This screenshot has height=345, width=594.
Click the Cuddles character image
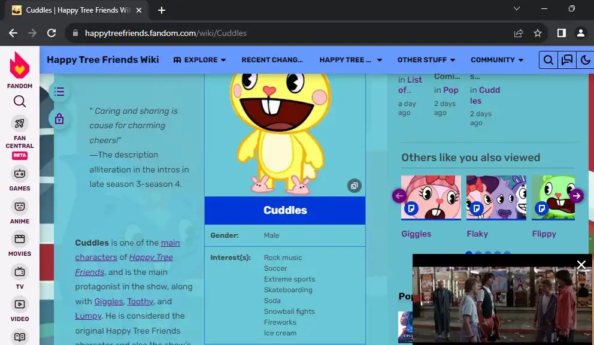pos(281,134)
